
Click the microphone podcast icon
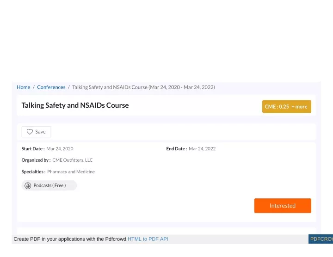tap(28, 186)
